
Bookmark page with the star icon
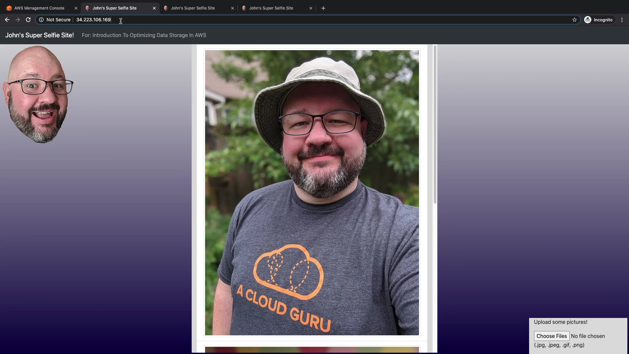pos(574,20)
